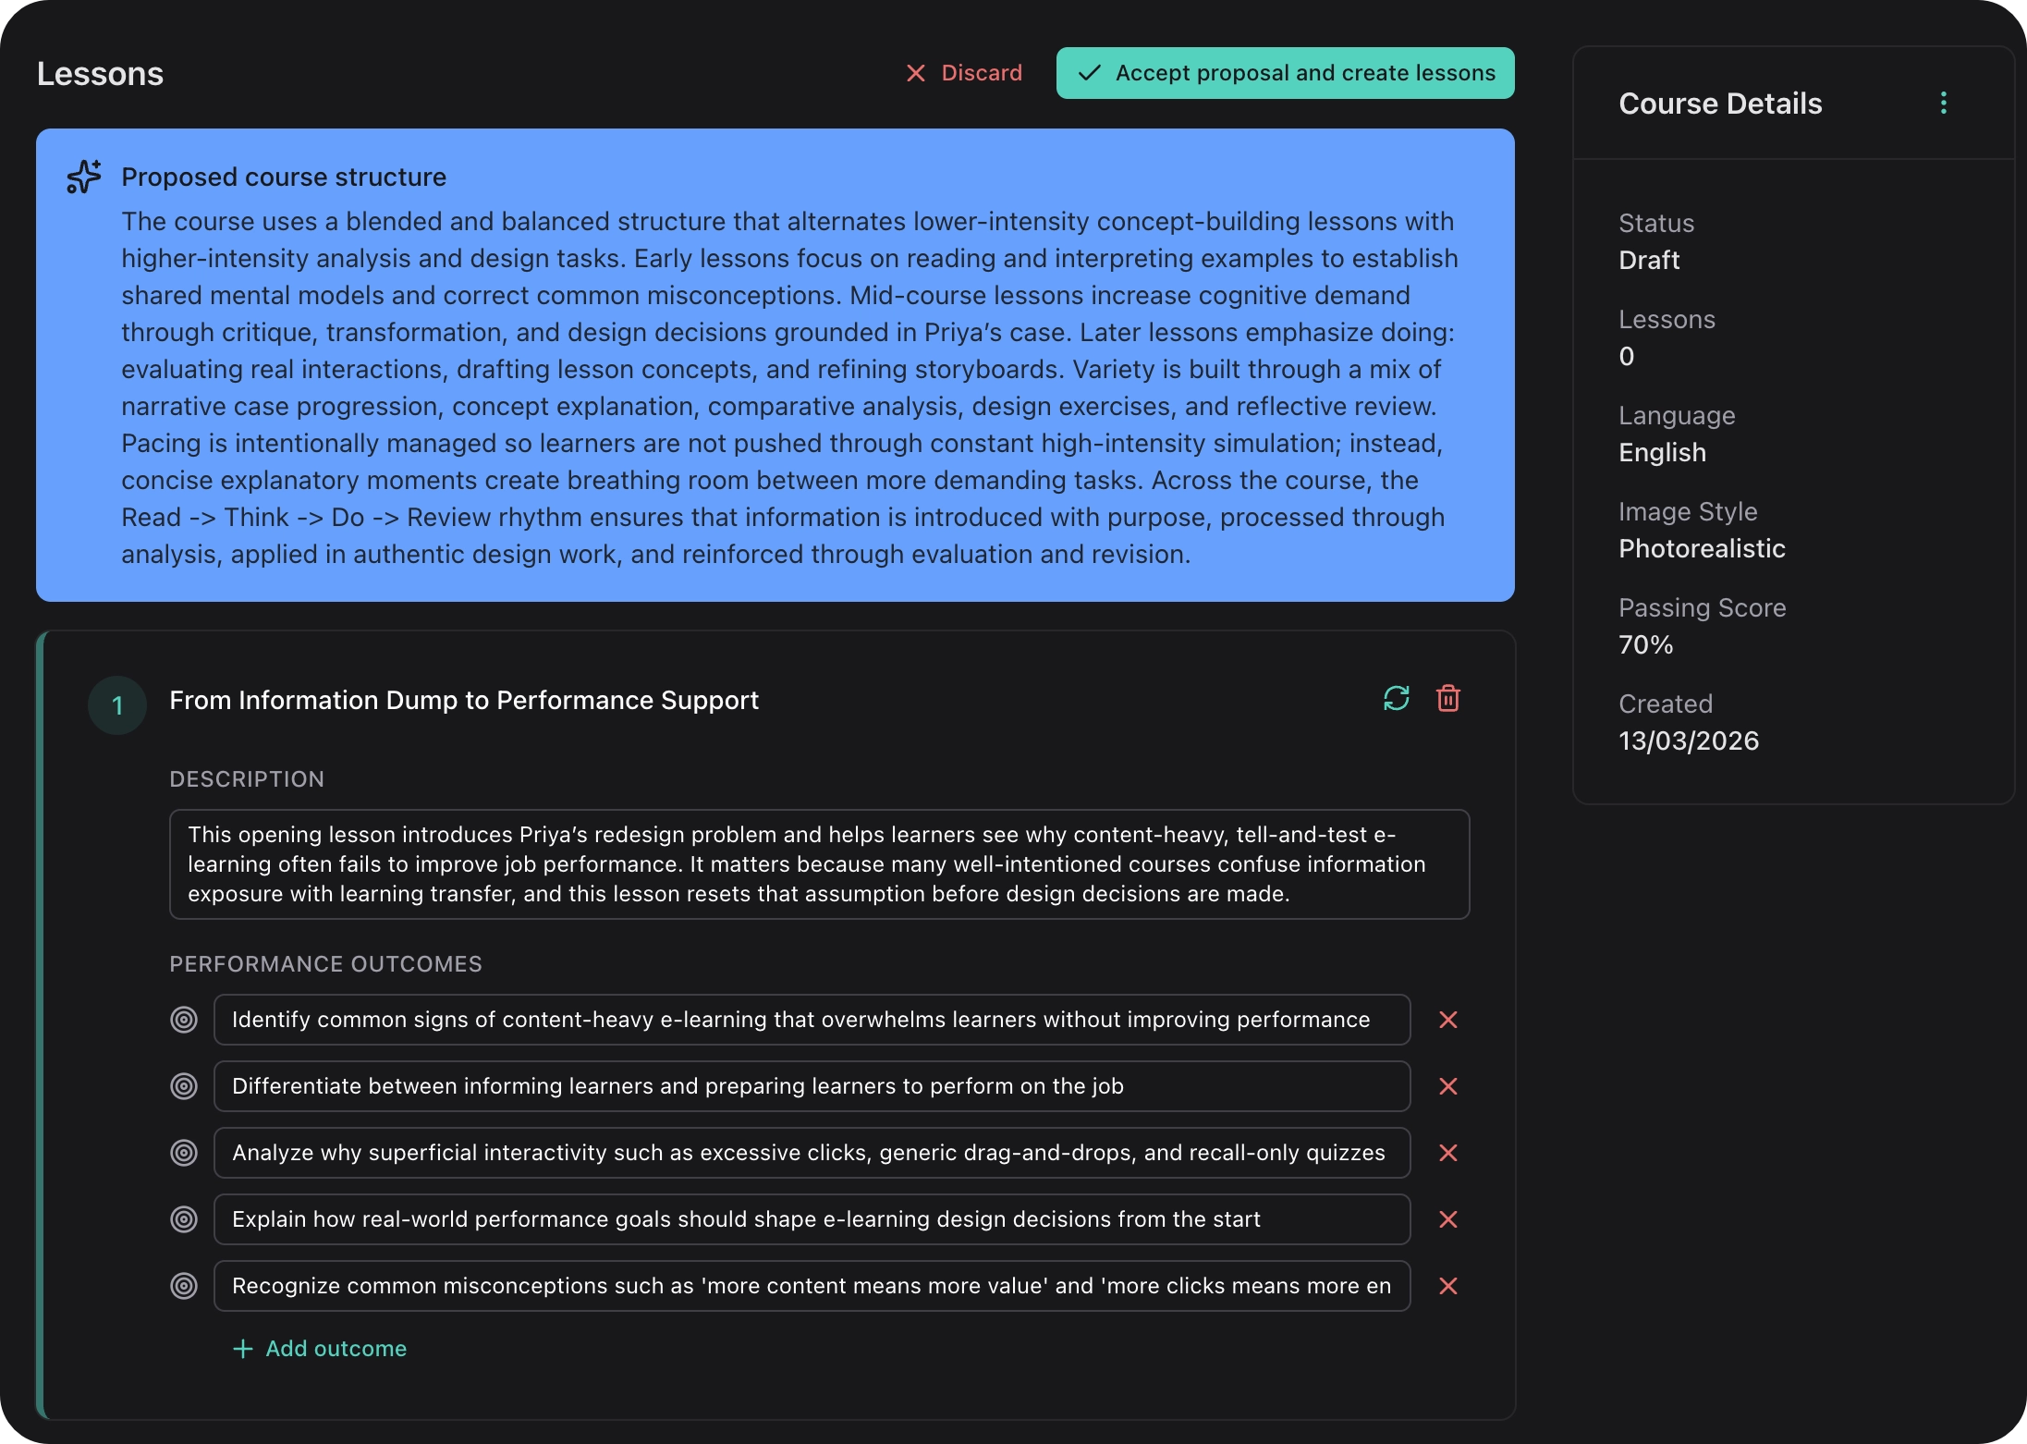Click the sparkle icon on the proposal card
Image resolution: width=2027 pixels, height=1444 pixels.
pos(83,177)
